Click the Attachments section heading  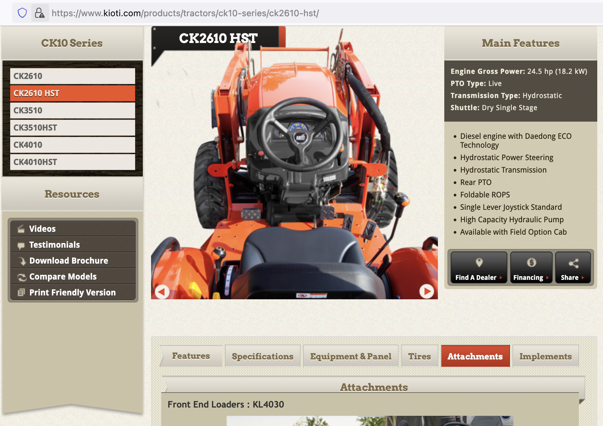pos(374,387)
